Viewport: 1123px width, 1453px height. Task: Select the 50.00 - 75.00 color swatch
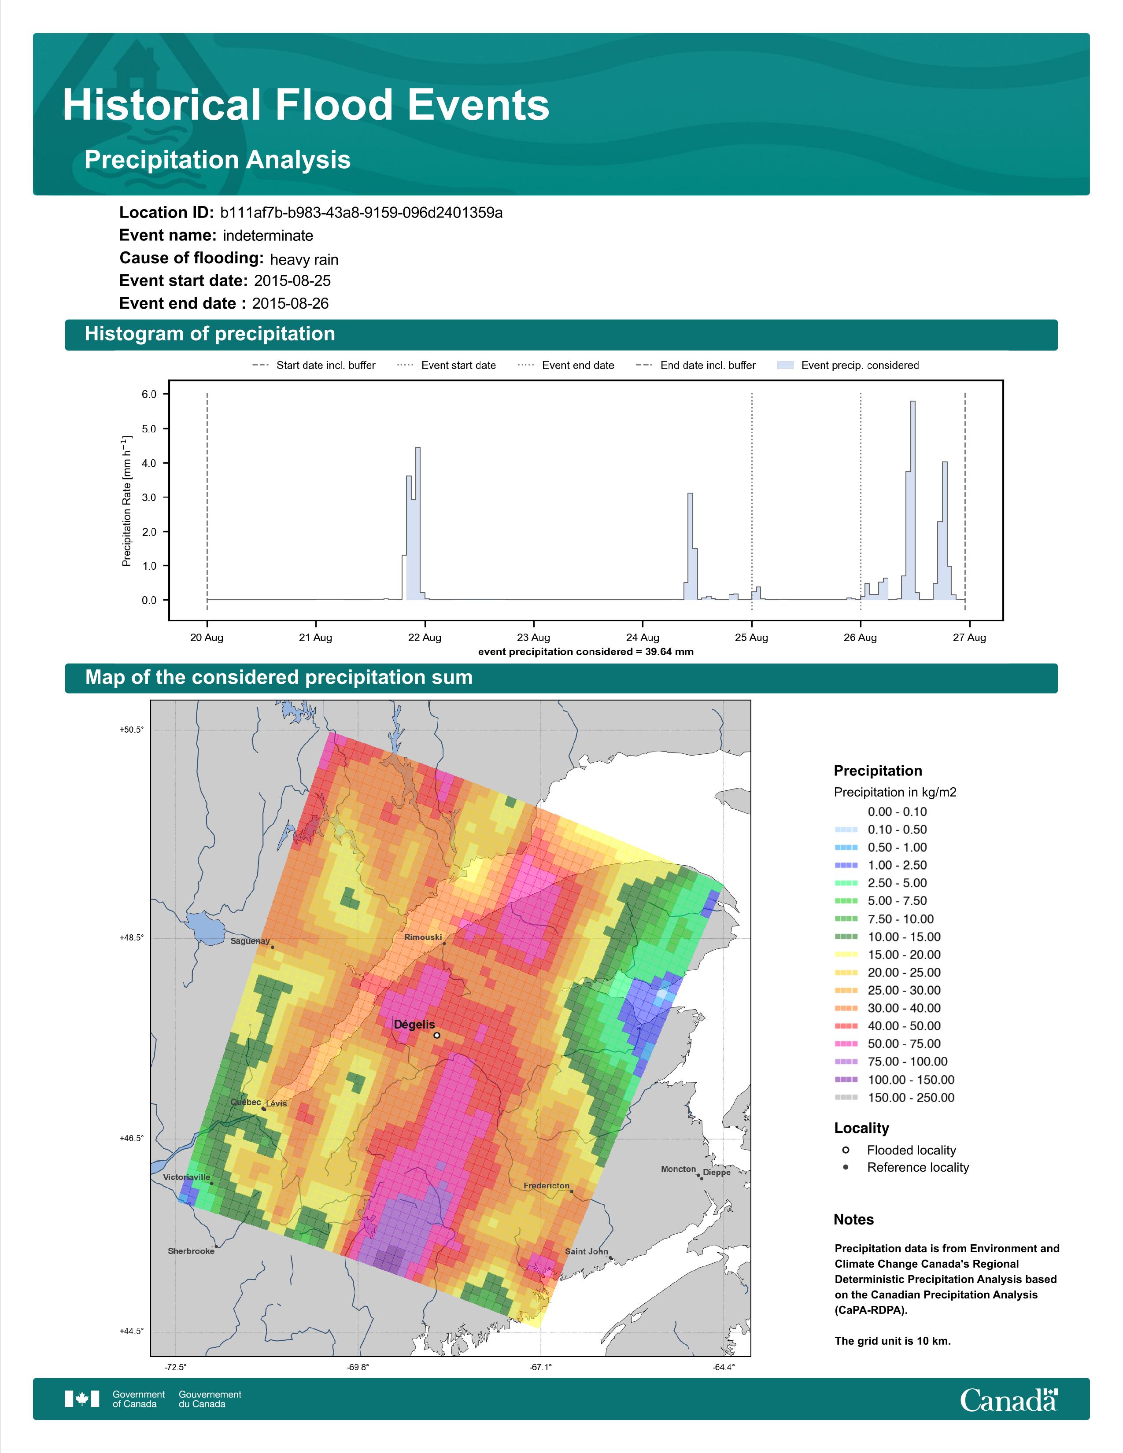click(846, 1044)
